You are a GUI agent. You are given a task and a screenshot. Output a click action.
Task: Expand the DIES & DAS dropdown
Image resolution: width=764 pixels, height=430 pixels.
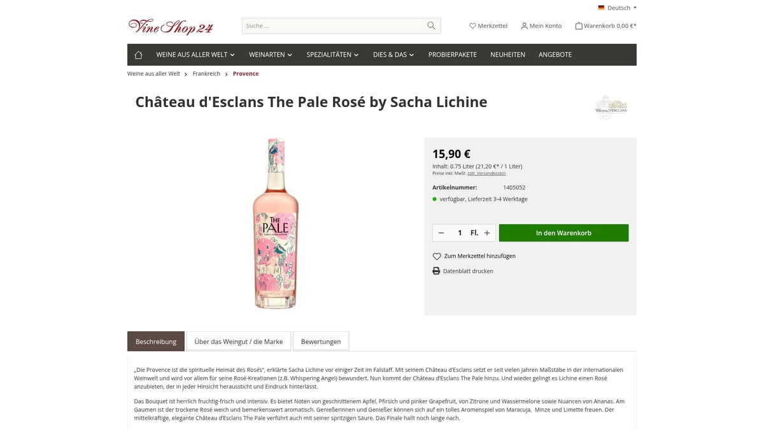pyautogui.click(x=393, y=55)
